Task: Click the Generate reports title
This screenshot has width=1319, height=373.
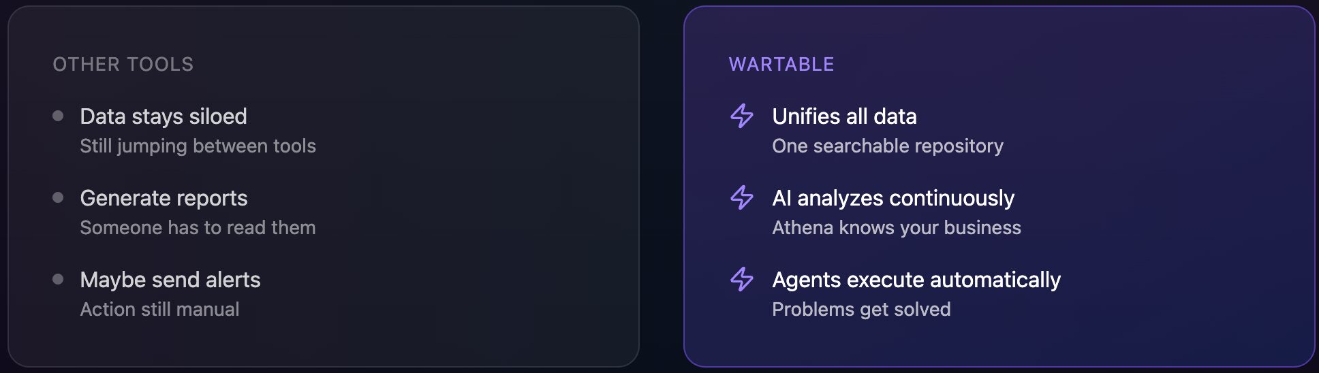Action: [164, 198]
